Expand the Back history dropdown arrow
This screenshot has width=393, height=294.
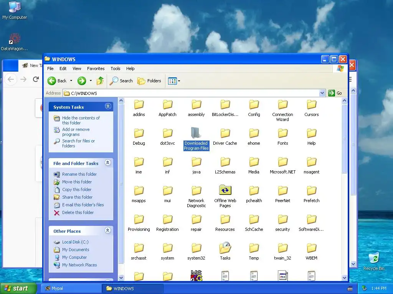71,81
